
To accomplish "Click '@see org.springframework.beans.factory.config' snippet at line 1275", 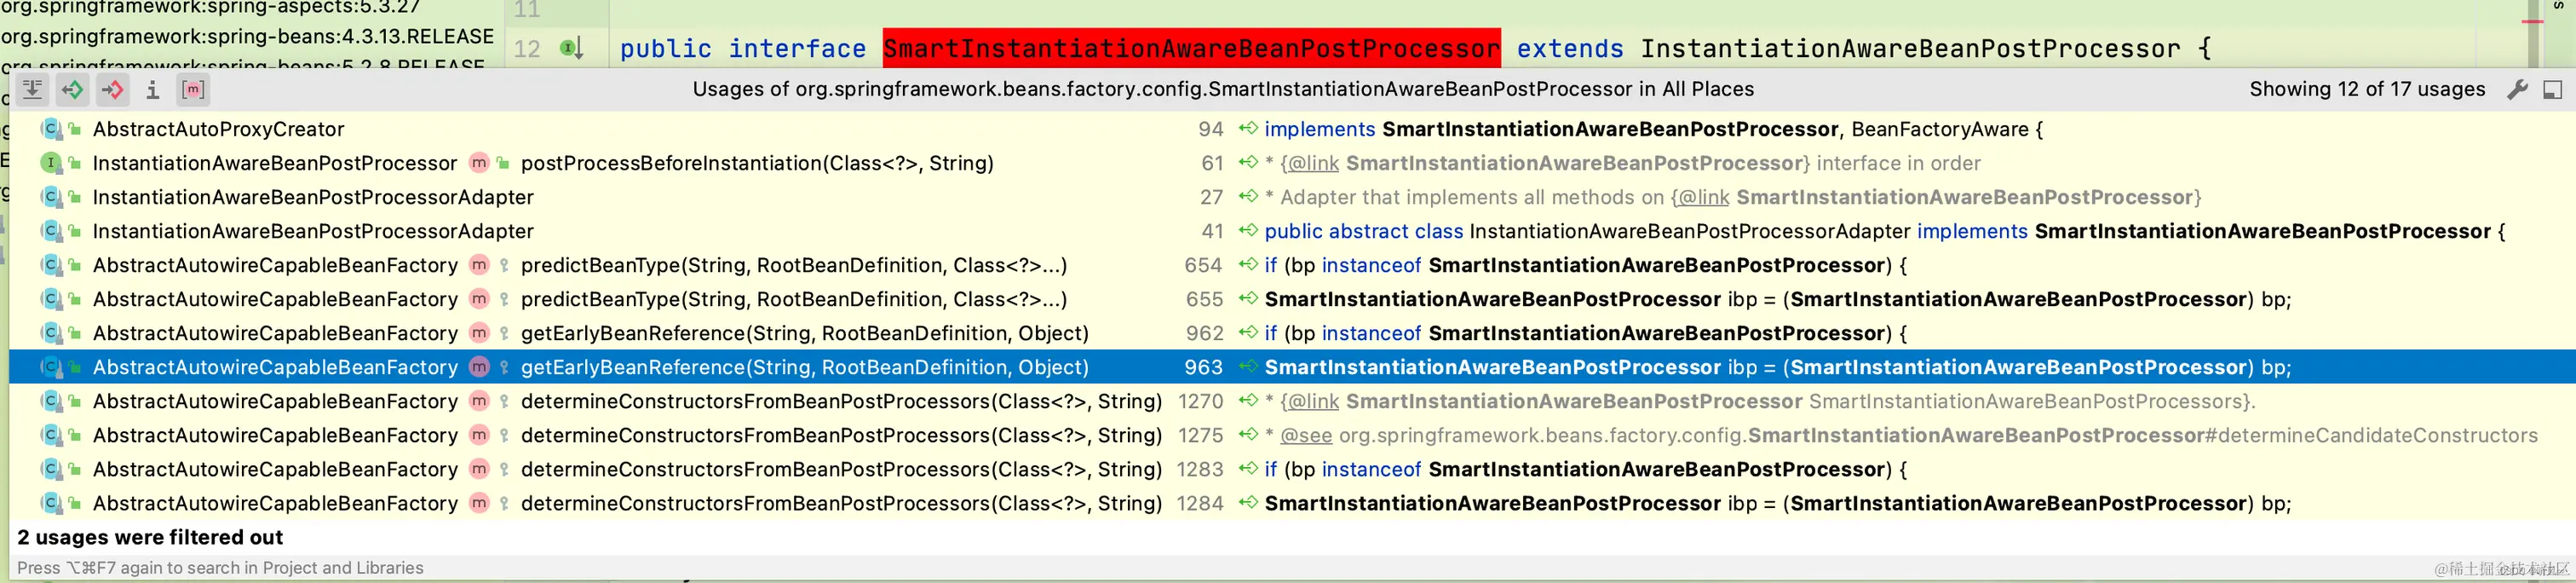I will 1512,435.
